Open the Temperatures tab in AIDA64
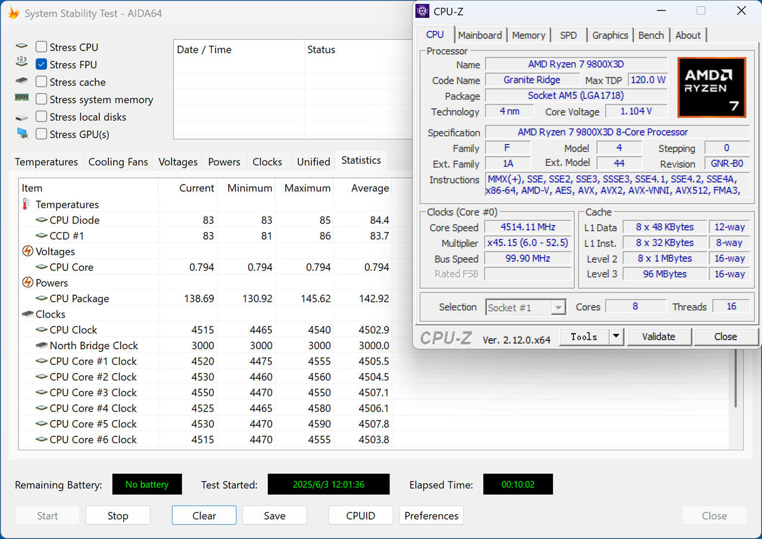 (x=46, y=161)
